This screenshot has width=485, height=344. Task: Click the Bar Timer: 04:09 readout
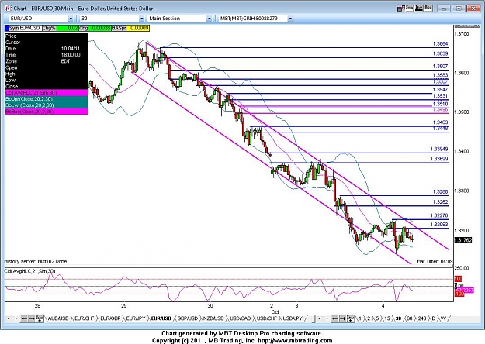435,261
